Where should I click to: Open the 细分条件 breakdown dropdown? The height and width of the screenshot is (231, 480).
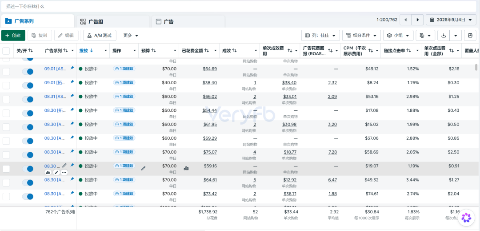(x=361, y=35)
